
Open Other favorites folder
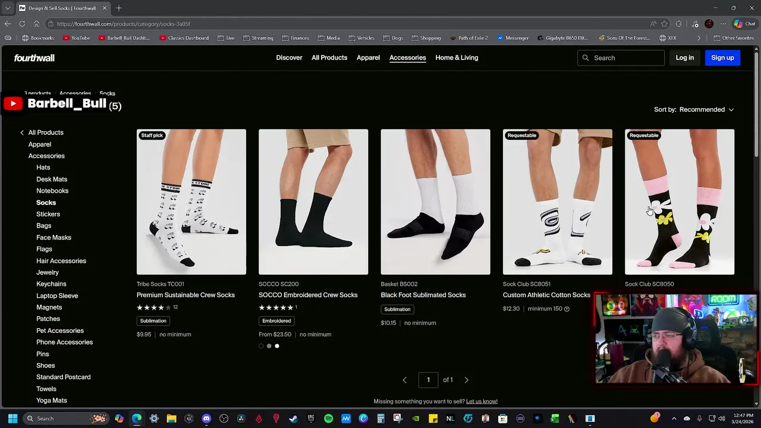pyautogui.click(x=733, y=38)
